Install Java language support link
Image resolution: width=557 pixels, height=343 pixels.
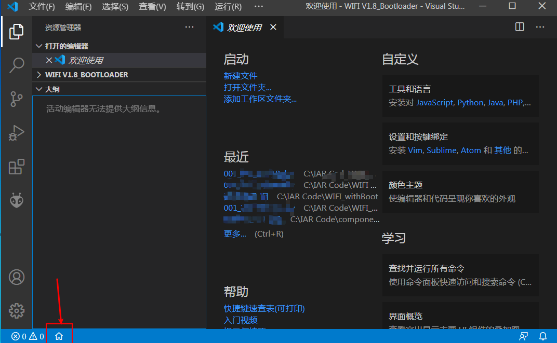495,103
